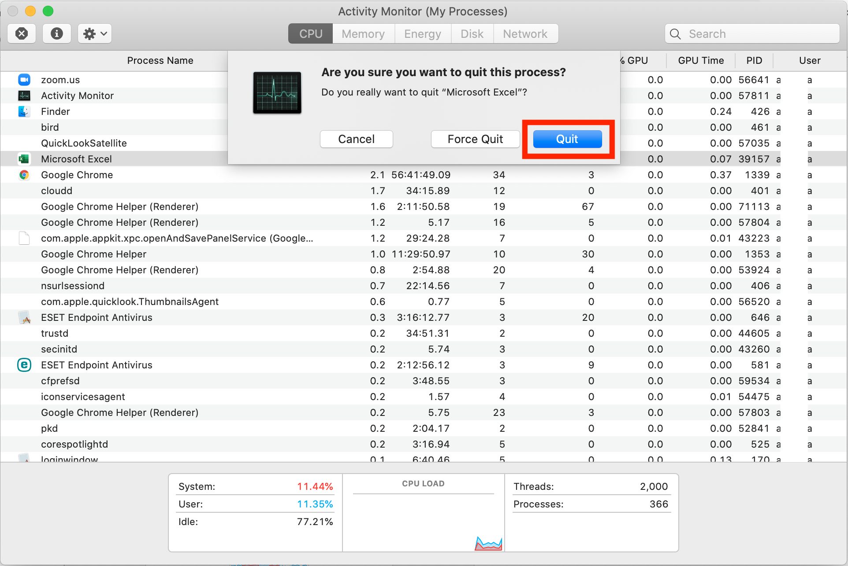Viewport: 848px width, 566px height.
Task: Switch to the Energy tab
Action: click(422, 34)
